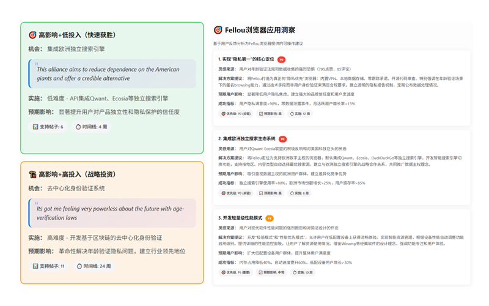Click the target icon beside 高影响+低投入

pyautogui.click(x=32, y=35)
